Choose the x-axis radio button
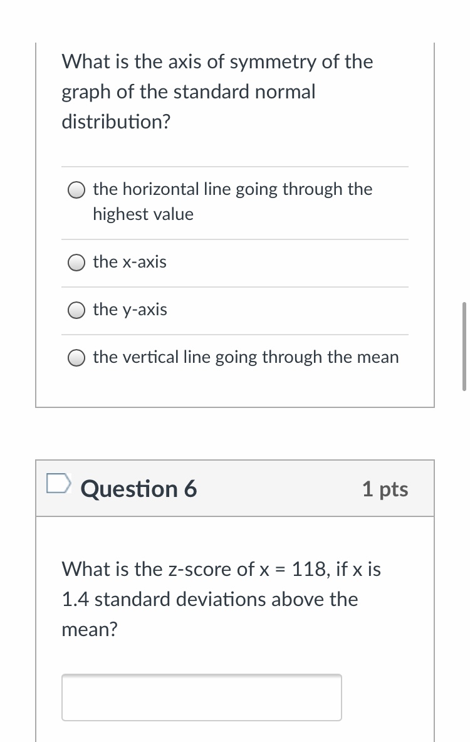 pos(76,263)
